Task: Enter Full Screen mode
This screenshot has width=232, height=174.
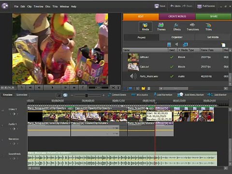Action: [206, 6]
